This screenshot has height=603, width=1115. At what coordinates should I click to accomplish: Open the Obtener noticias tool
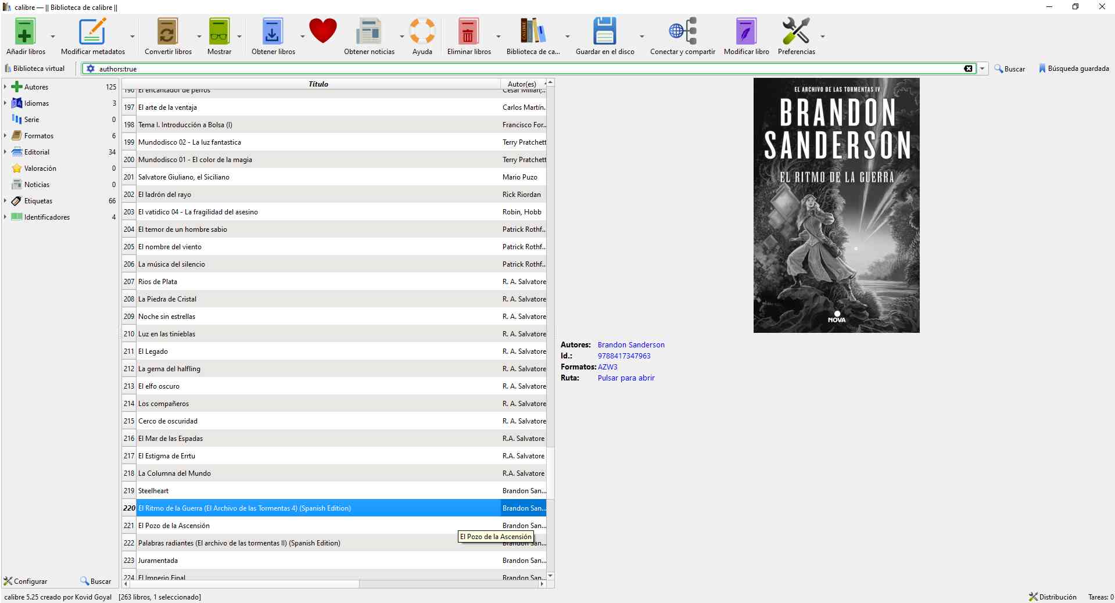[x=368, y=32]
